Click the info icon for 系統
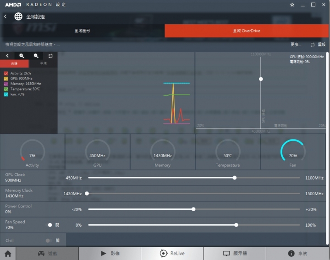 [x=291, y=253]
